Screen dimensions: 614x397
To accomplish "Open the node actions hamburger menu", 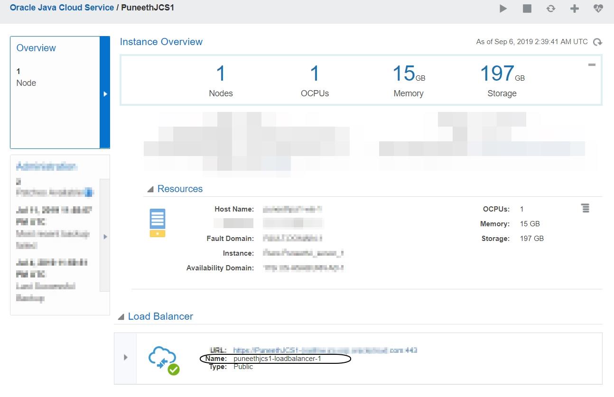I will click(586, 208).
